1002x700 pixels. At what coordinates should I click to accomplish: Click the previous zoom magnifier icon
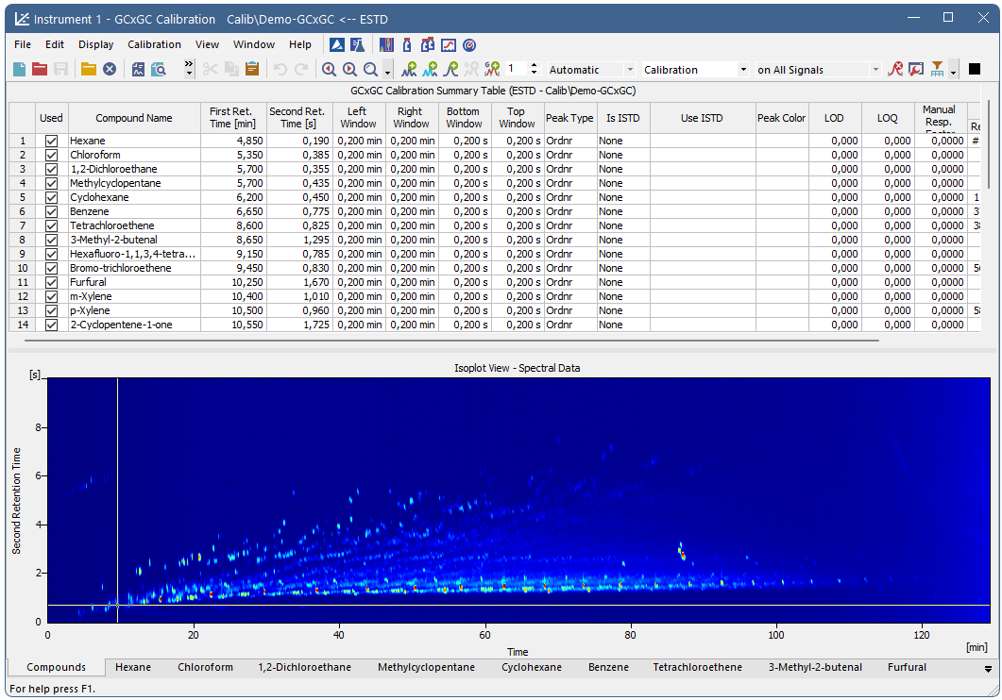pyautogui.click(x=329, y=69)
